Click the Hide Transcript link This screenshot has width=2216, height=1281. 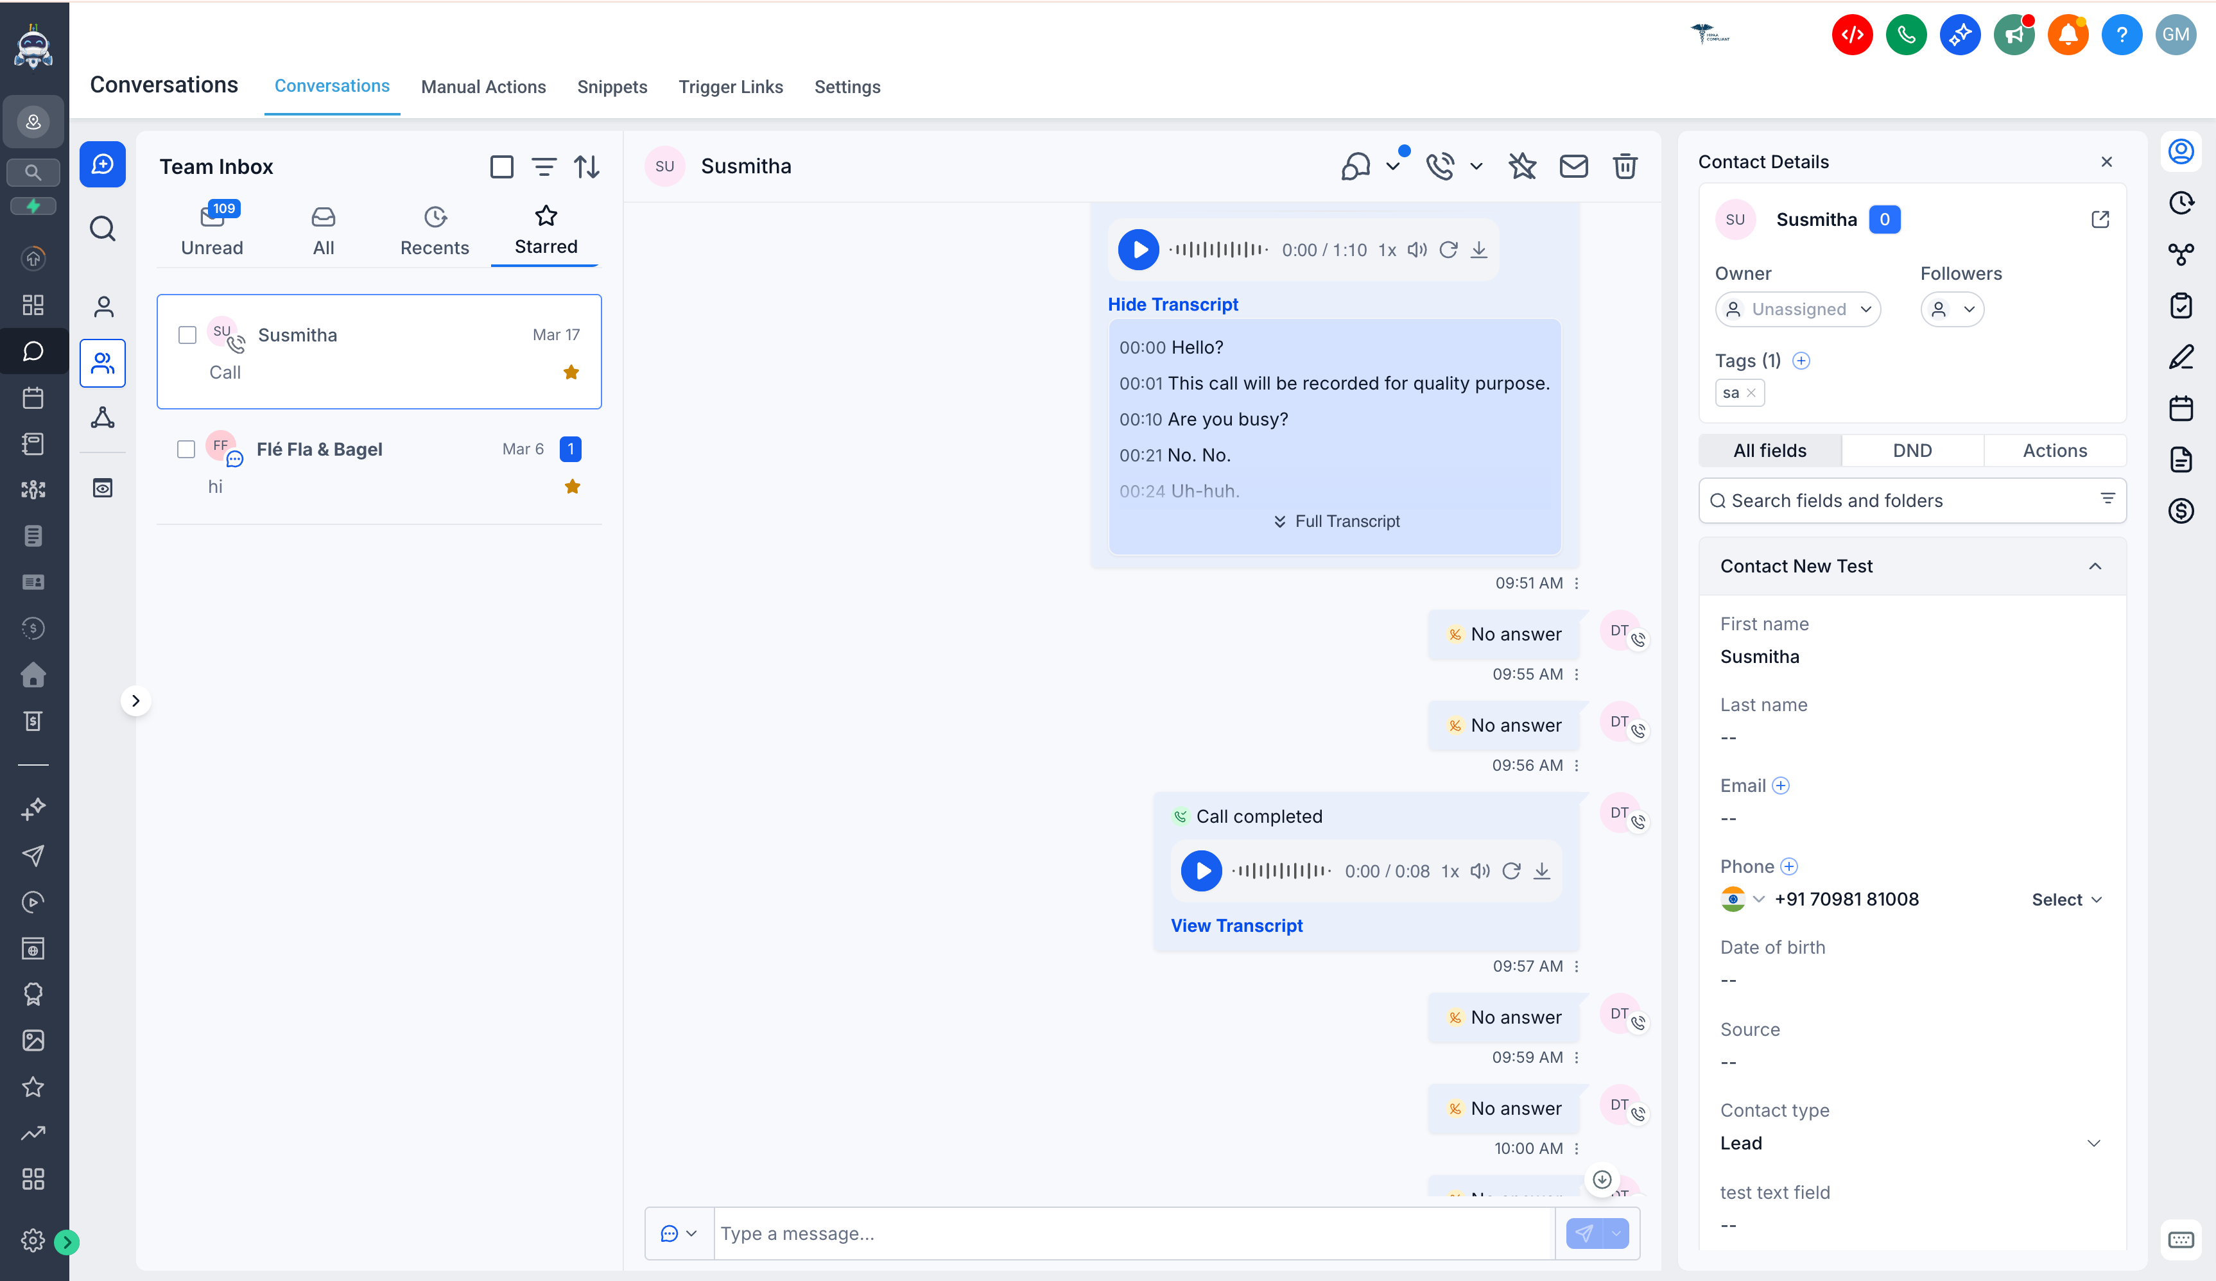click(1173, 304)
